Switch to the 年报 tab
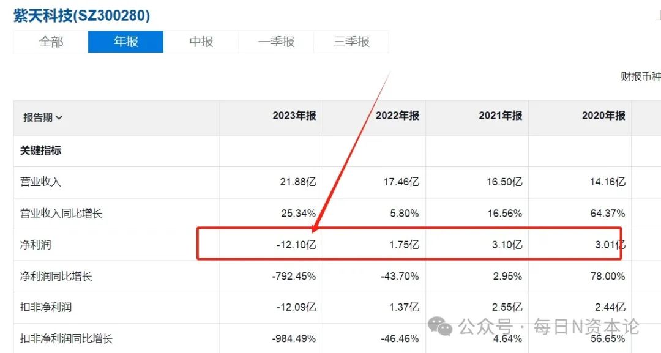The height and width of the screenshot is (353, 661). coord(125,42)
